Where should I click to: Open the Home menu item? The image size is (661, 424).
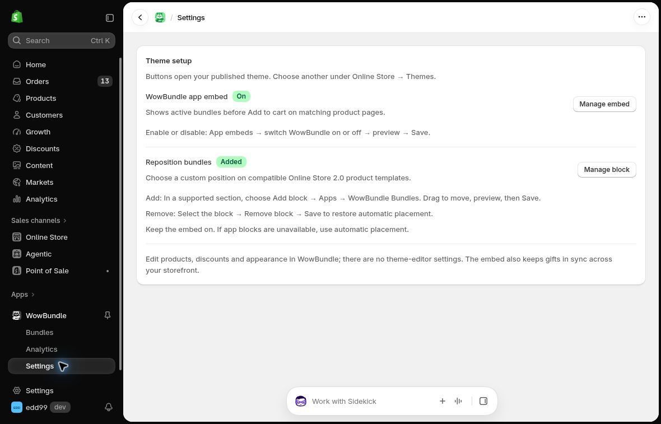pyautogui.click(x=61, y=64)
